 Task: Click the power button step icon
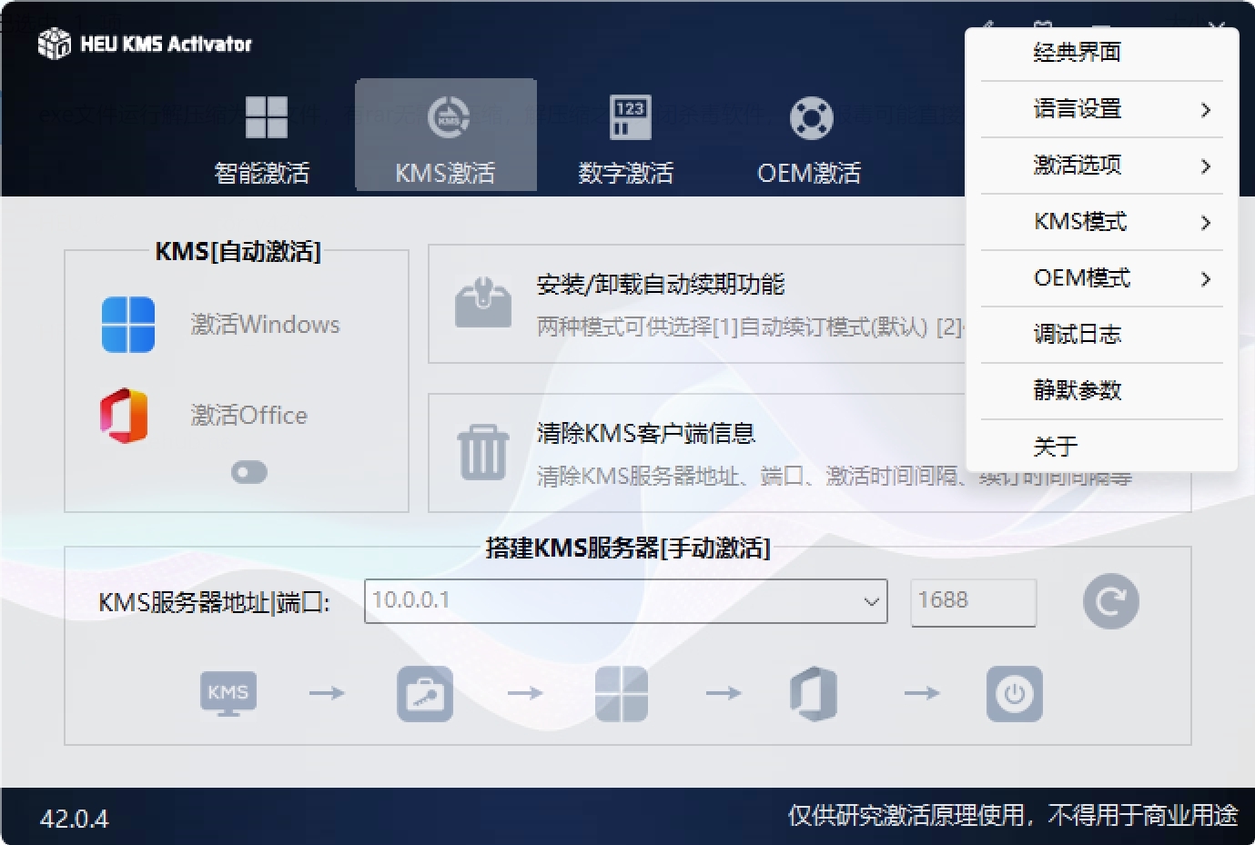pos(1014,694)
